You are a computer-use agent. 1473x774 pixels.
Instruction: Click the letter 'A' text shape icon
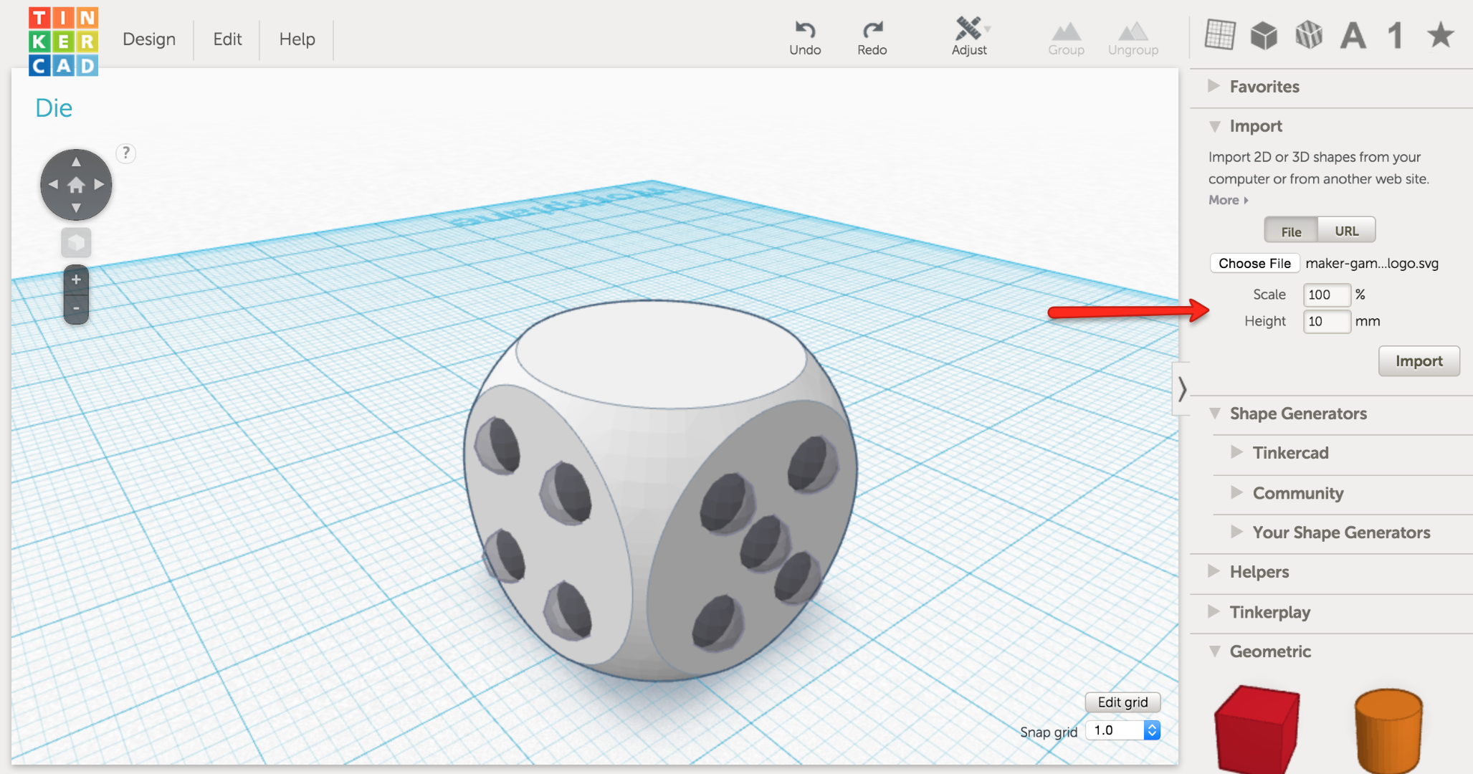click(x=1353, y=34)
